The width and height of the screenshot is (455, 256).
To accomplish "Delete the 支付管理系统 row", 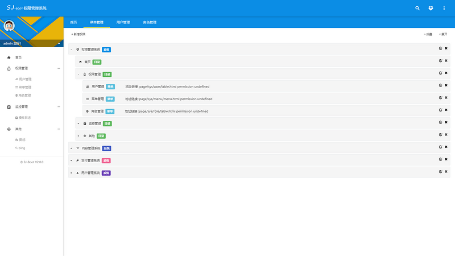I will tap(446, 159).
